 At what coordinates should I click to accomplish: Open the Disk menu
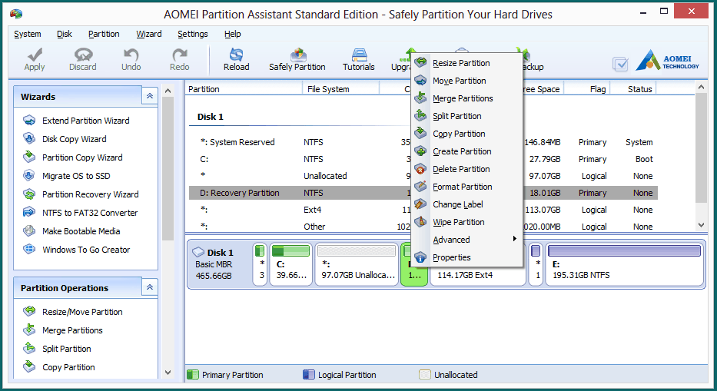point(65,34)
